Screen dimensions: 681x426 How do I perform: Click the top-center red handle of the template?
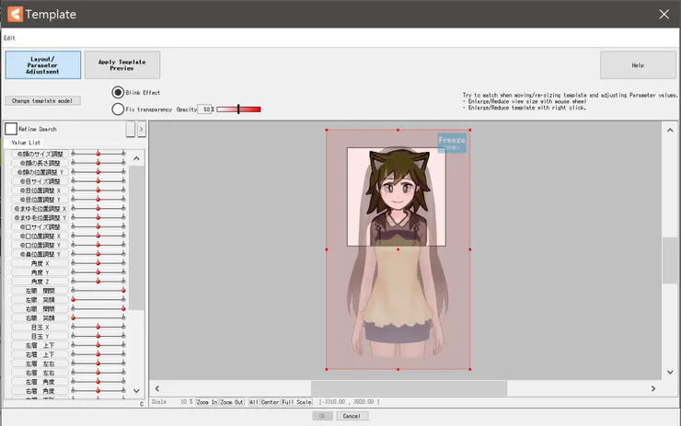pos(398,130)
